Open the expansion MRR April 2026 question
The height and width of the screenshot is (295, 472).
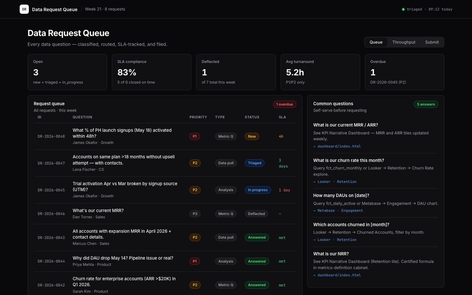pos(122,234)
